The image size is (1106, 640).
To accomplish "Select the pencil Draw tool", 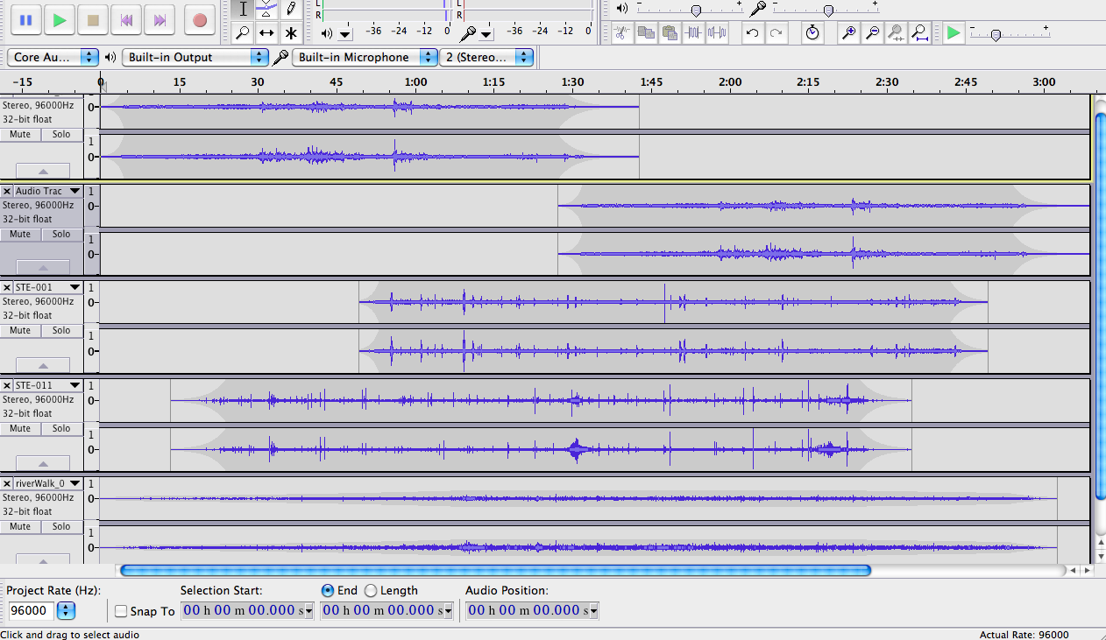I will click(x=291, y=10).
